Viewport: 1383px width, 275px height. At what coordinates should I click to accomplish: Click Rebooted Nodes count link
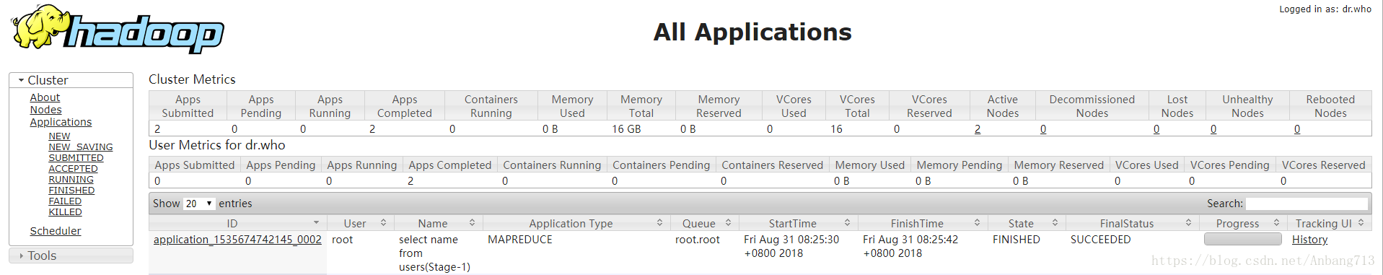pyautogui.click(x=1297, y=129)
